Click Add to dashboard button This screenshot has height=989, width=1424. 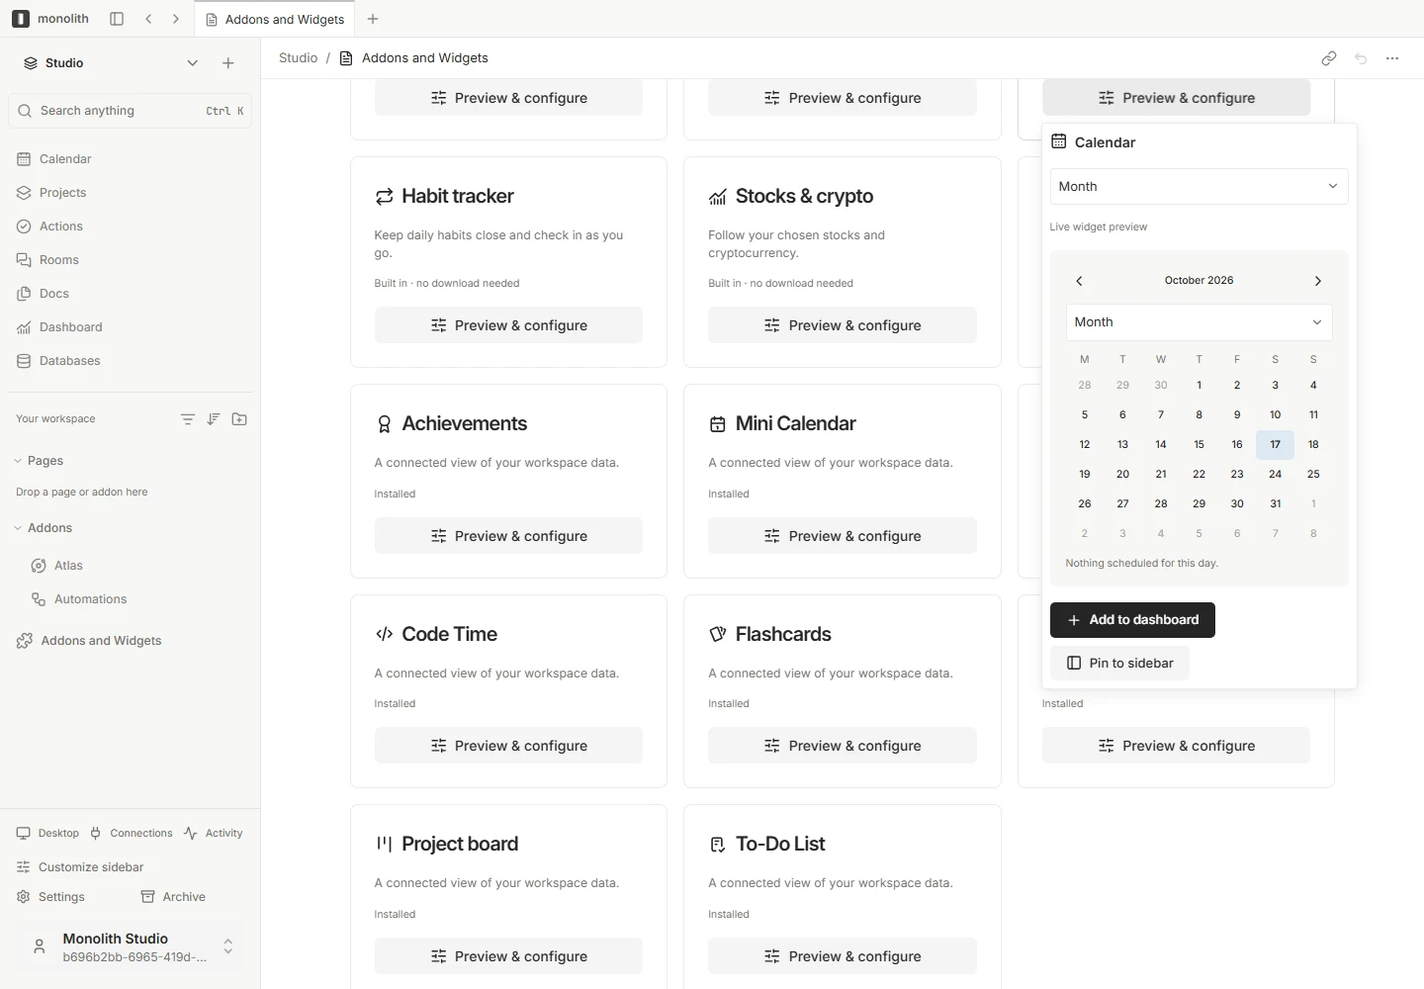pos(1132,620)
